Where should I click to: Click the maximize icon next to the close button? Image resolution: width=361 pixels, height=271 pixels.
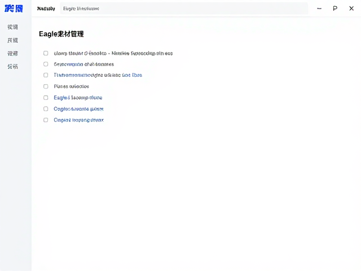click(335, 8)
